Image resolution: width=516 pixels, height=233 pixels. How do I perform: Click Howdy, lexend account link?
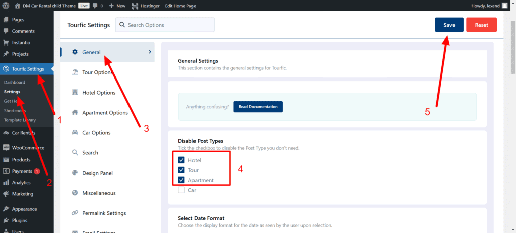pyautogui.click(x=486, y=6)
